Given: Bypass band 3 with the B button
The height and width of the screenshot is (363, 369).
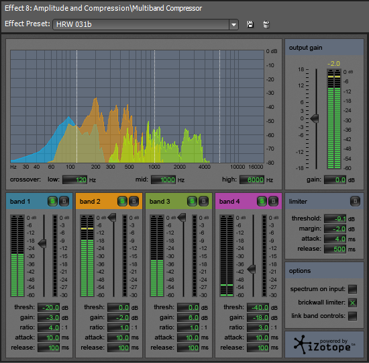Looking at the screenshot, I should coord(203,201).
